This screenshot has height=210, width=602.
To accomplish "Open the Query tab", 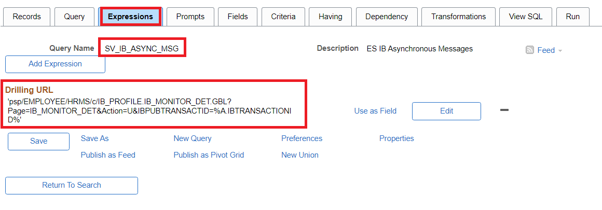I will click(x=74, y=17).
